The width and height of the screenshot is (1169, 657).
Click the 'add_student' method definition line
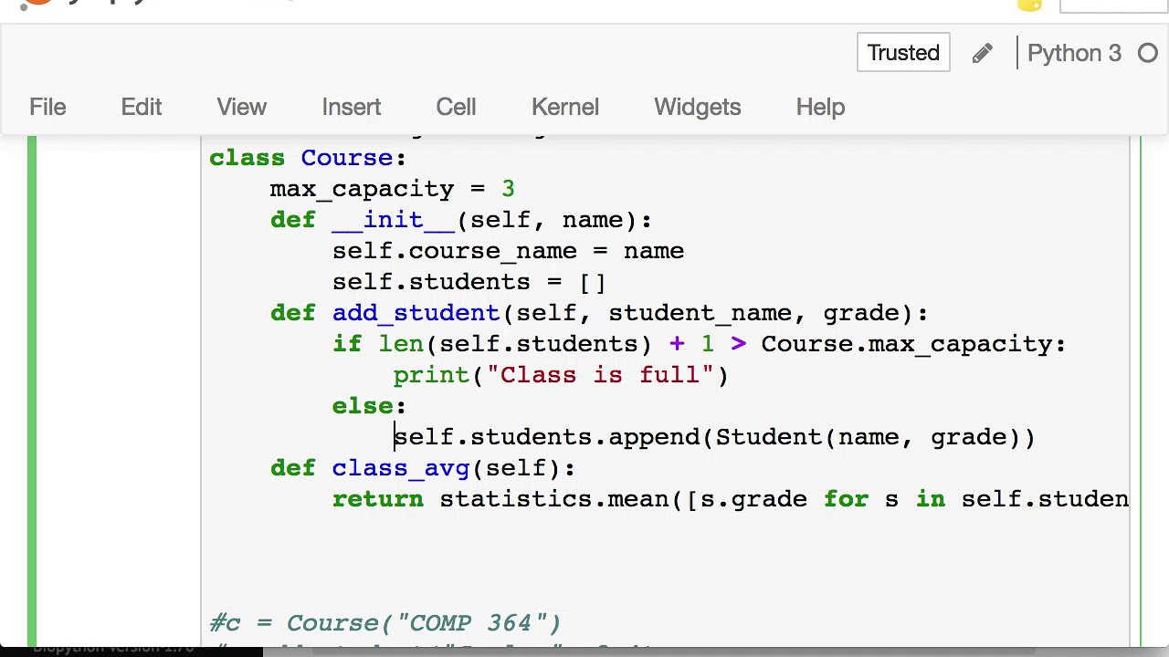pos(599,313)
